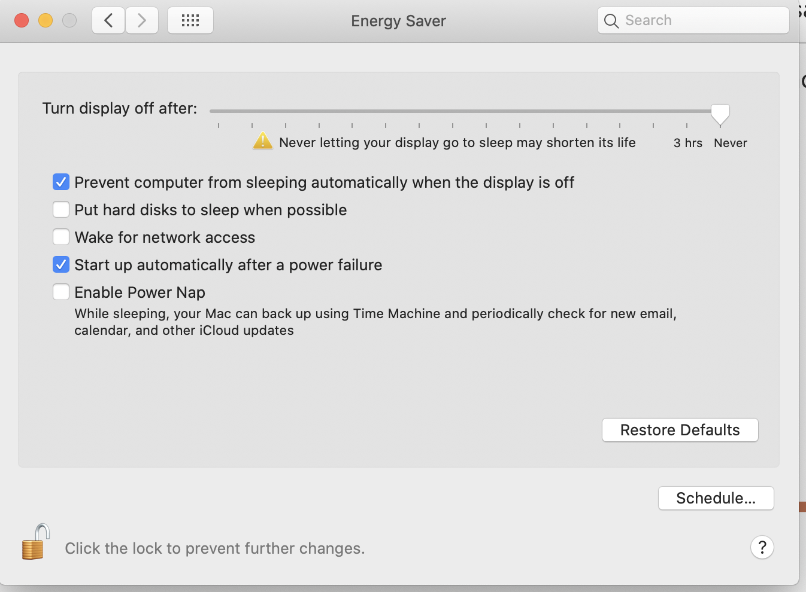Click in the Search field

701,21
